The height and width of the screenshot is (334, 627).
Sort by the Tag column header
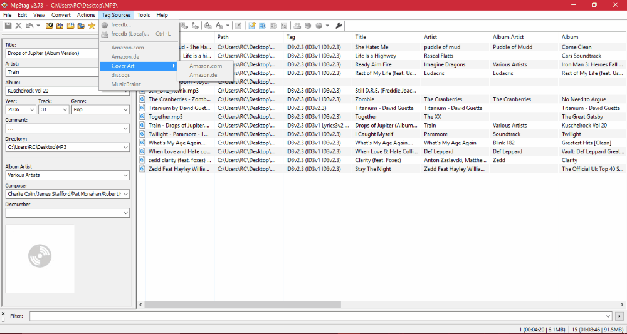tap(318, 37)
